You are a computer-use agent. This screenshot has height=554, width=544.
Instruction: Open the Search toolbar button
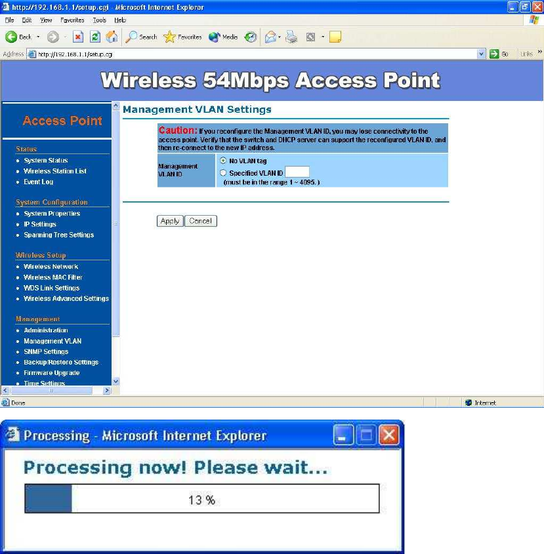(142, 37)
